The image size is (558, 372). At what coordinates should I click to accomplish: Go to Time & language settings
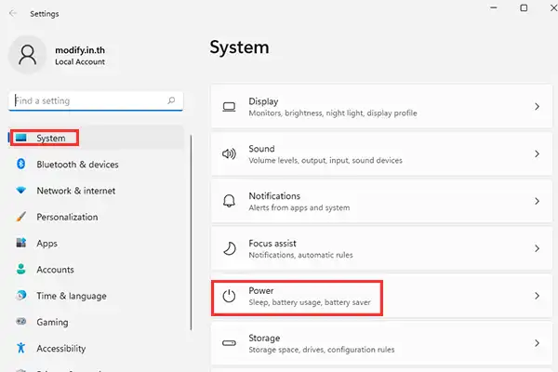[71, 296]
